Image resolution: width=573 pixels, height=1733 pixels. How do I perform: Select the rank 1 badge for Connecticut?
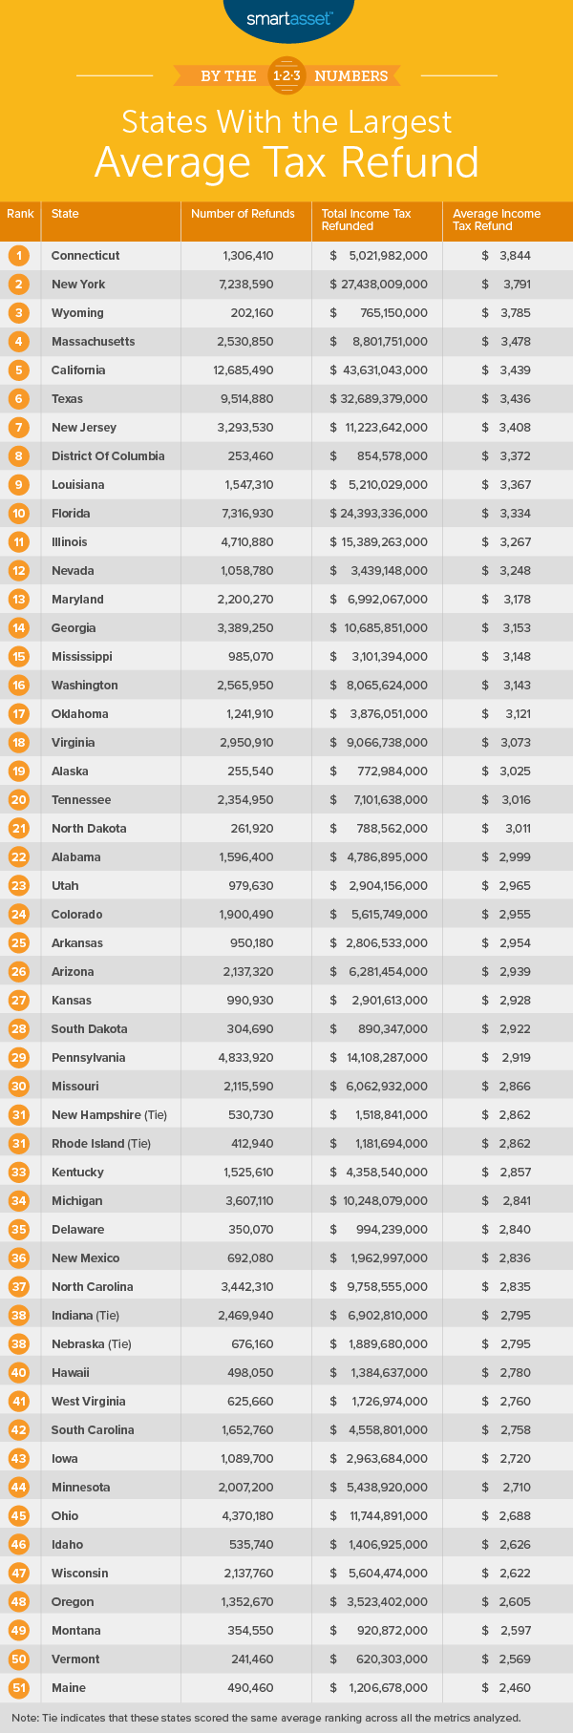coord(20,256)
